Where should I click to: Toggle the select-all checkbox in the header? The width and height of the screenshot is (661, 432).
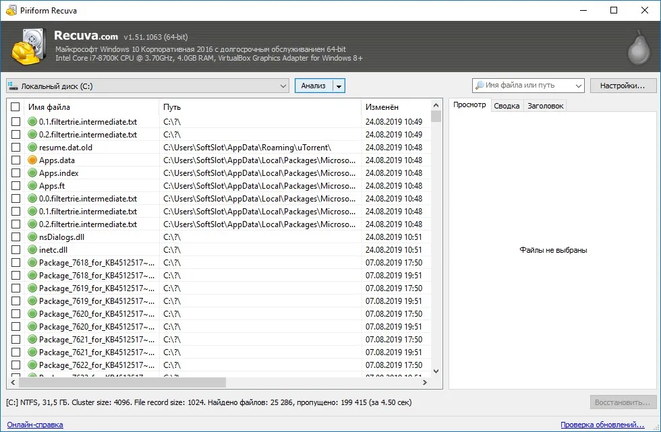[x=16, y=107]
